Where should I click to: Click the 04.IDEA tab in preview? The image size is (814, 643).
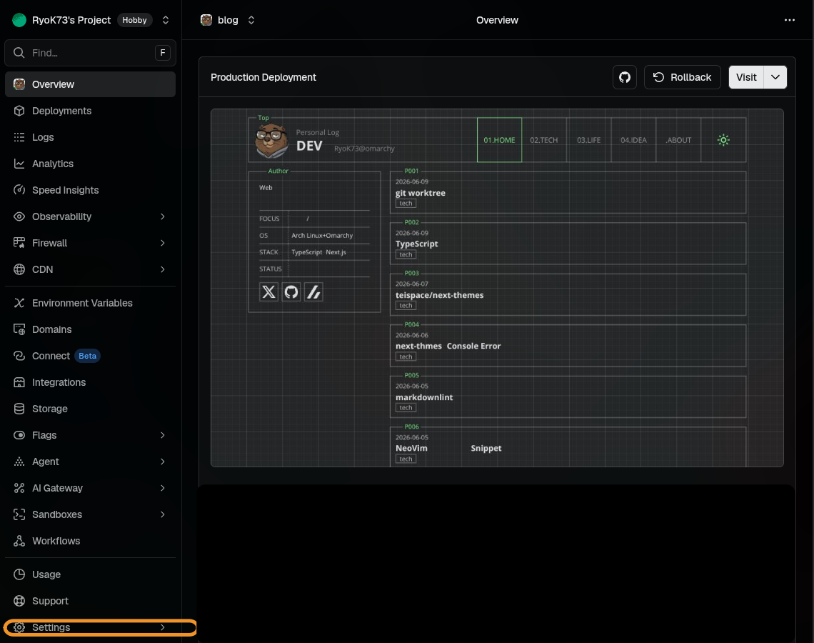(634, 140)
